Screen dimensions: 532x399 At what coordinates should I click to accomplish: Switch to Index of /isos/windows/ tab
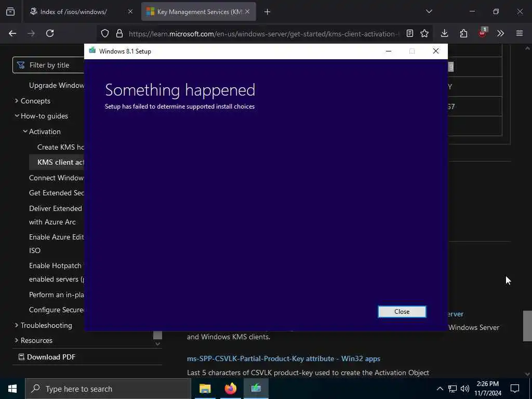tap(73, 12)
